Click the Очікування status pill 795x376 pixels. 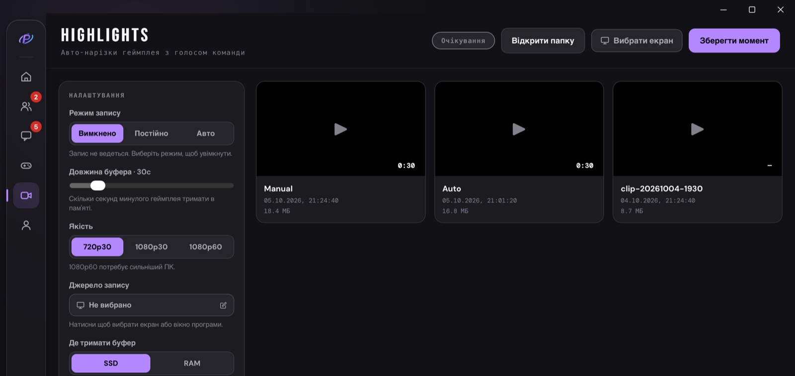(x=464, y=41)
